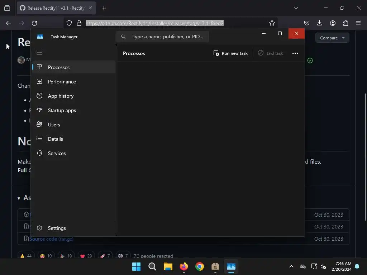Maximize the Task Manager window
Screen dimensions: 367x275
pyautogui.click(x=280, y=33)
